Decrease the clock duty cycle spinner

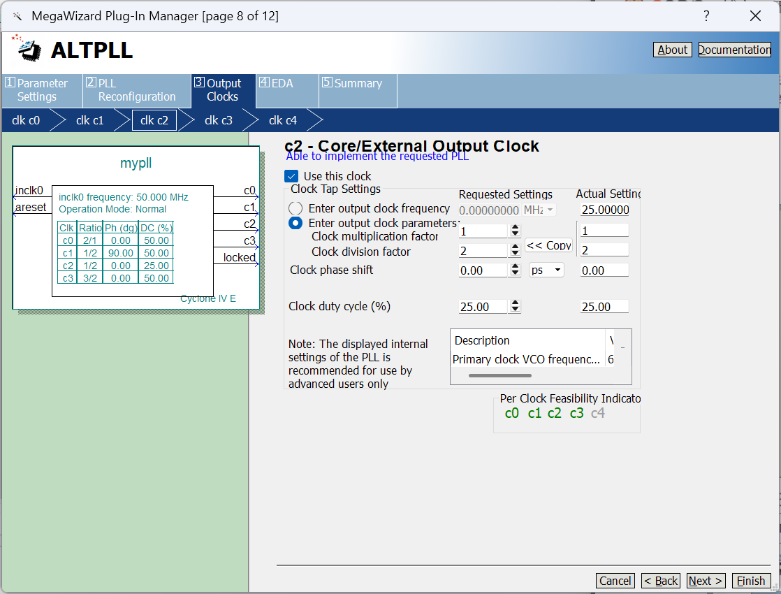516,310
